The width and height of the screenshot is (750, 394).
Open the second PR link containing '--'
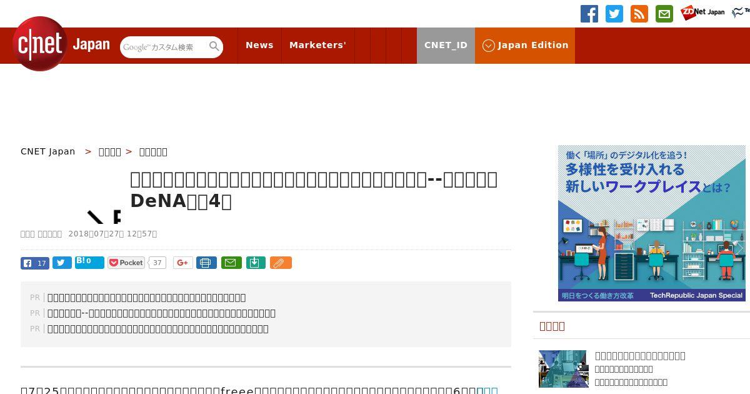161,313
